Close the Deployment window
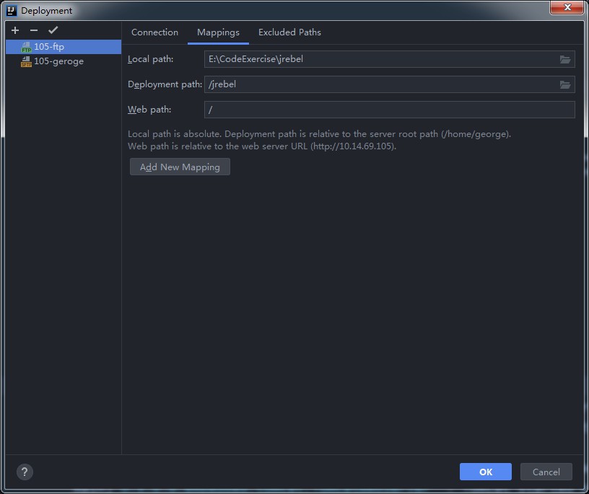 pyautogui.click(x=567, y=8)
